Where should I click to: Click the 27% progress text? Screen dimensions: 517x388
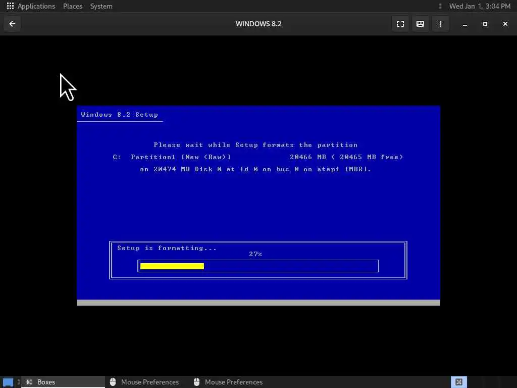(x=255, y=254)
